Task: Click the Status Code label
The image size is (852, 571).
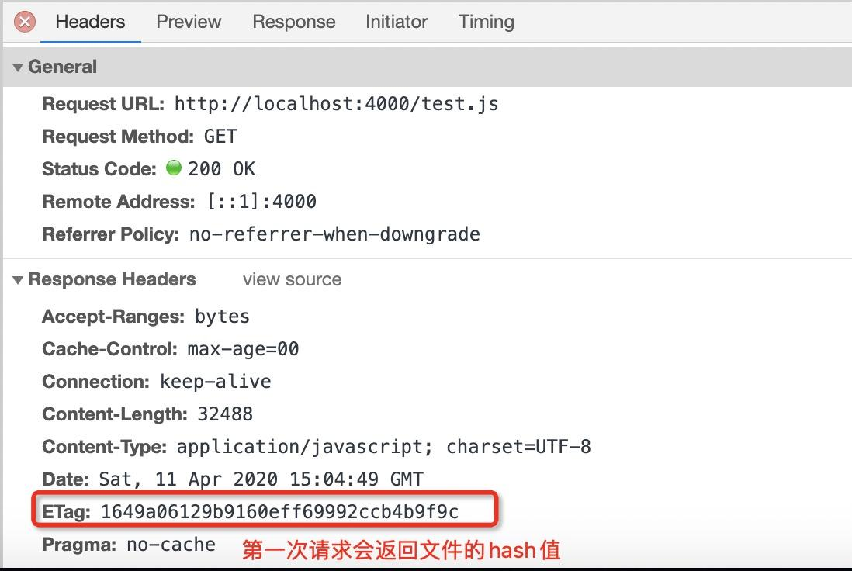Action: point(99,169)
